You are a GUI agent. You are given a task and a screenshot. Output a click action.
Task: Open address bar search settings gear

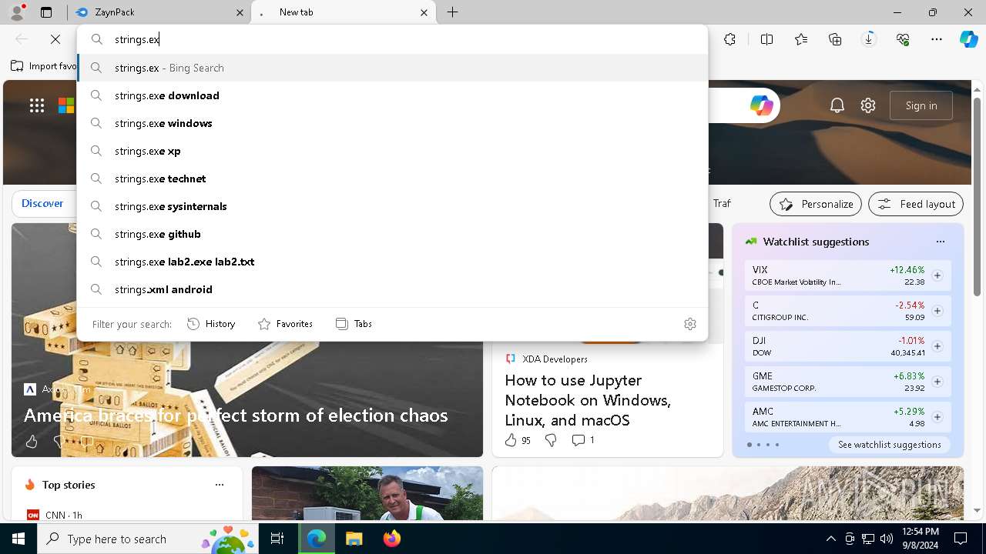(690, 324)
